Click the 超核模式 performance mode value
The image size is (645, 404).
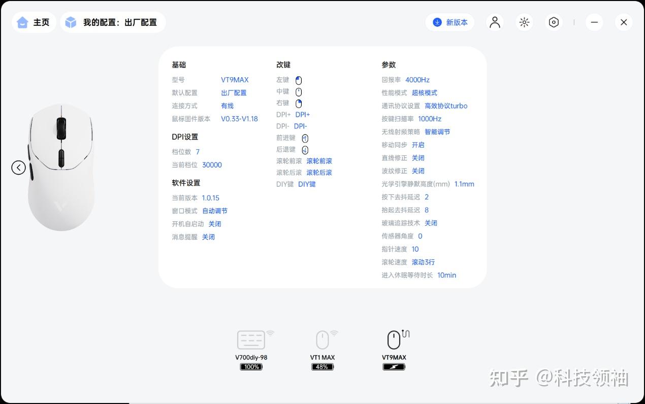tap(425, 93)
